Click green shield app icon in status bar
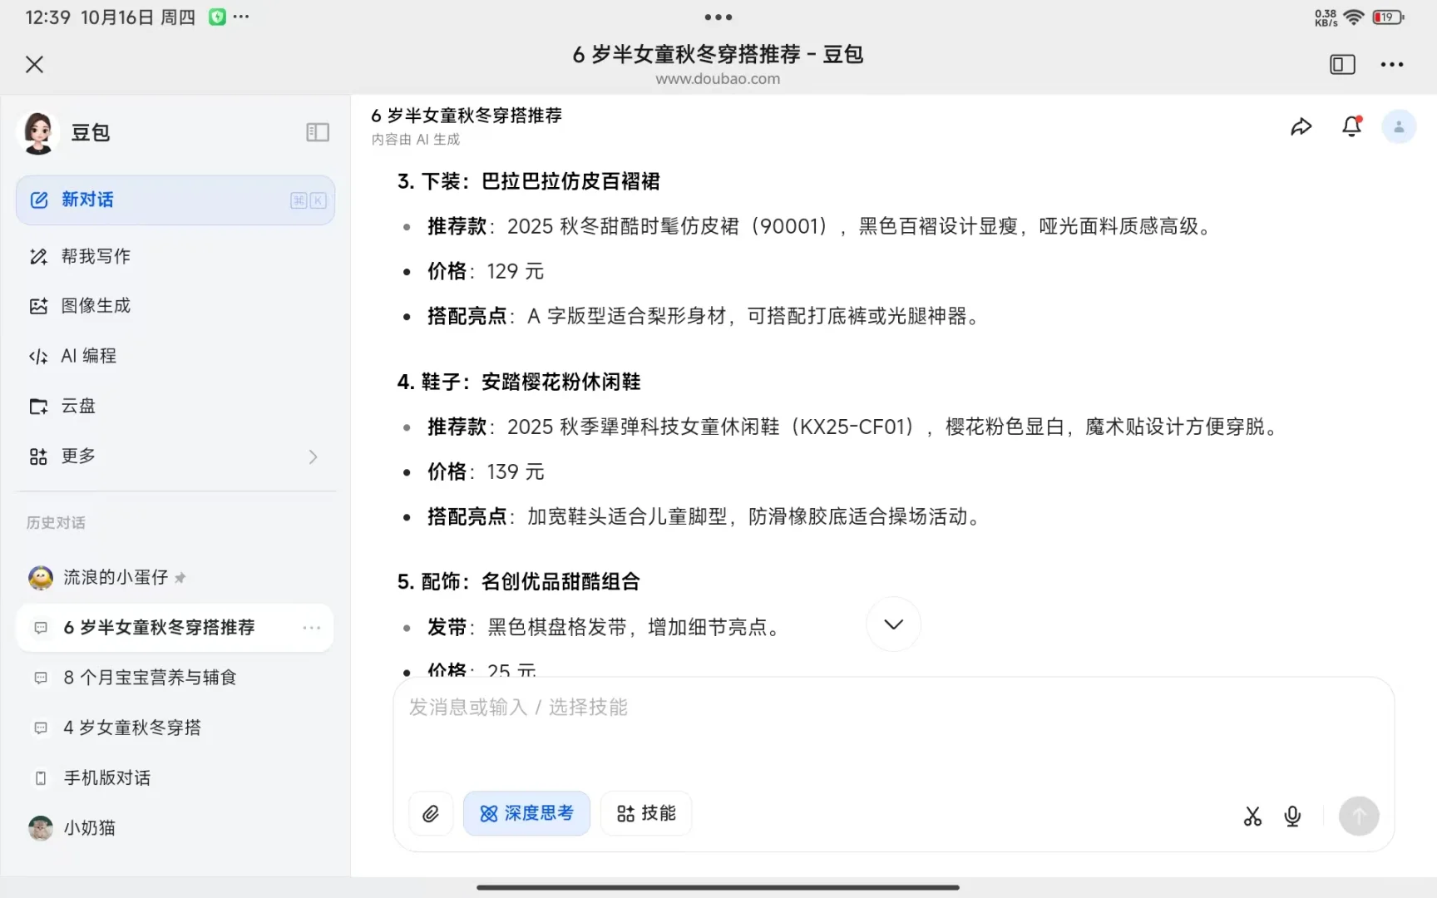 coord(217,17)
